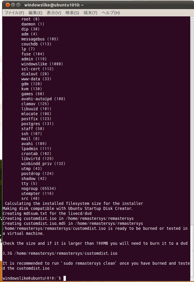Click the 'windowslike (1000)' group line
This screenshot has width=194, height=282.
coord(42,64)
